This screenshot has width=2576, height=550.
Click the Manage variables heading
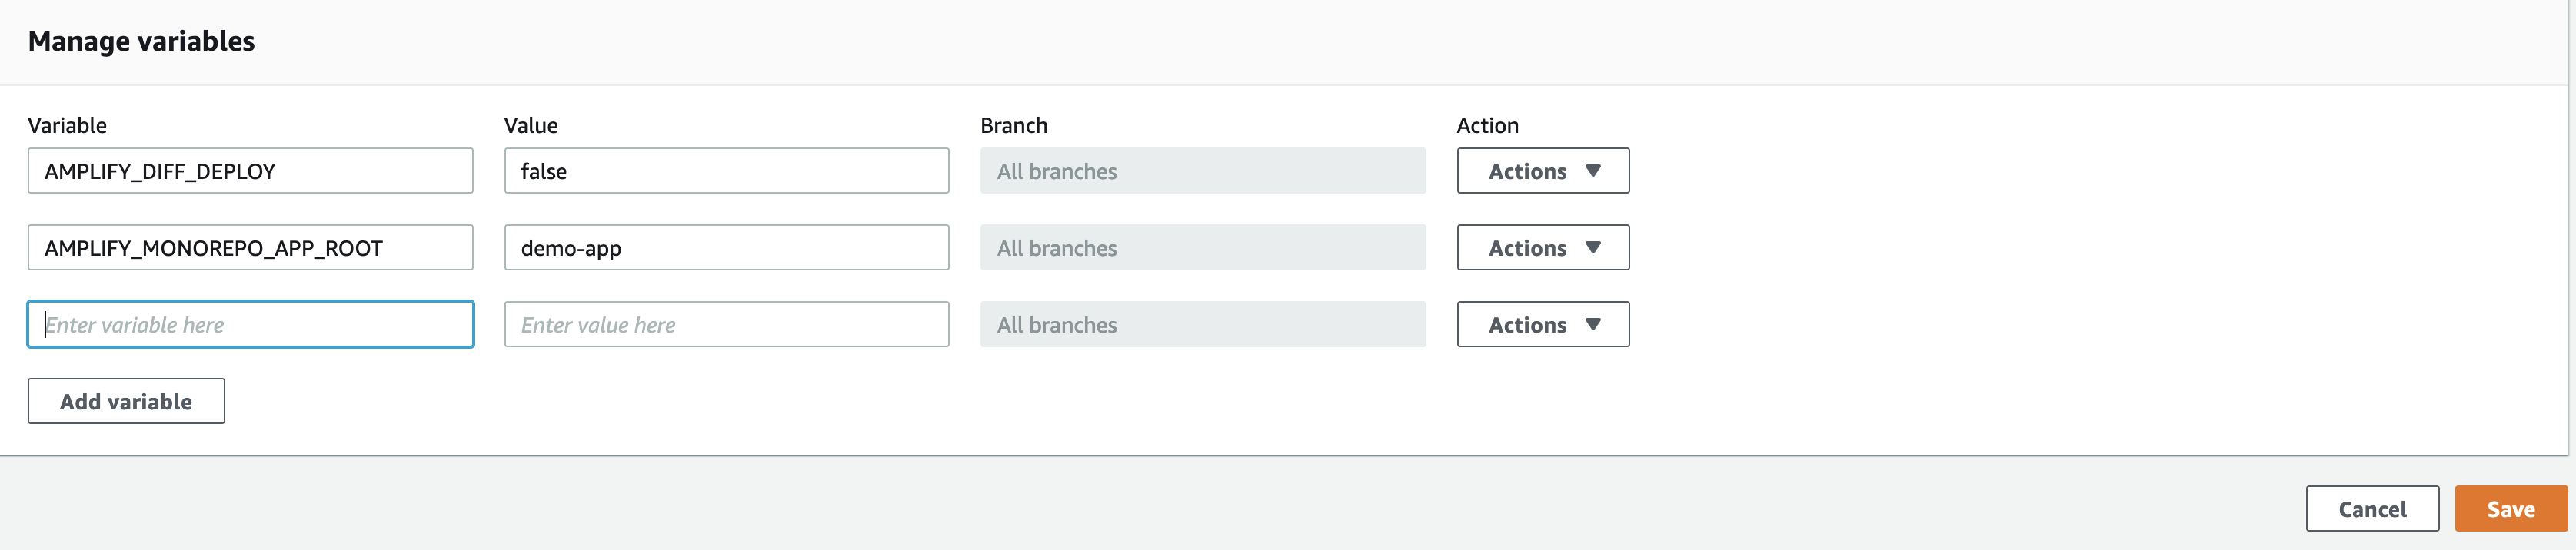click(142, 41)
